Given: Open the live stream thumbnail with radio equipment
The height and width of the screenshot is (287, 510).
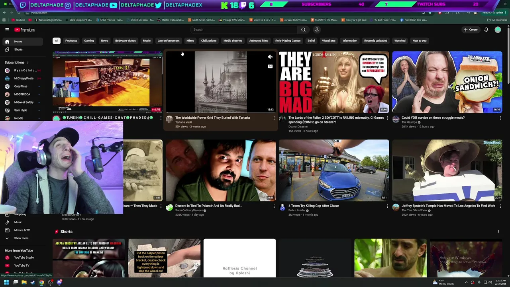Looking at the screenshot, I should [x=108, y=82].
